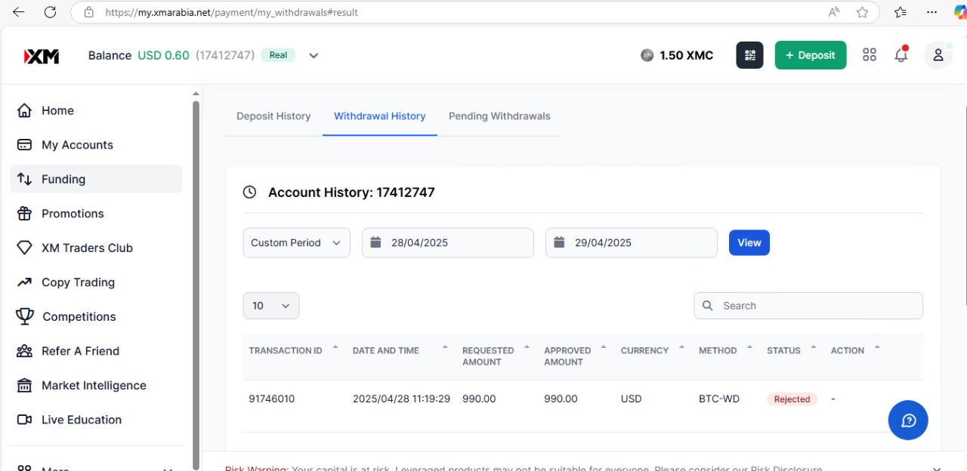967x471 pixels.
Task: Sort table by Transaction ID column
Action: [x=286, y=350]
